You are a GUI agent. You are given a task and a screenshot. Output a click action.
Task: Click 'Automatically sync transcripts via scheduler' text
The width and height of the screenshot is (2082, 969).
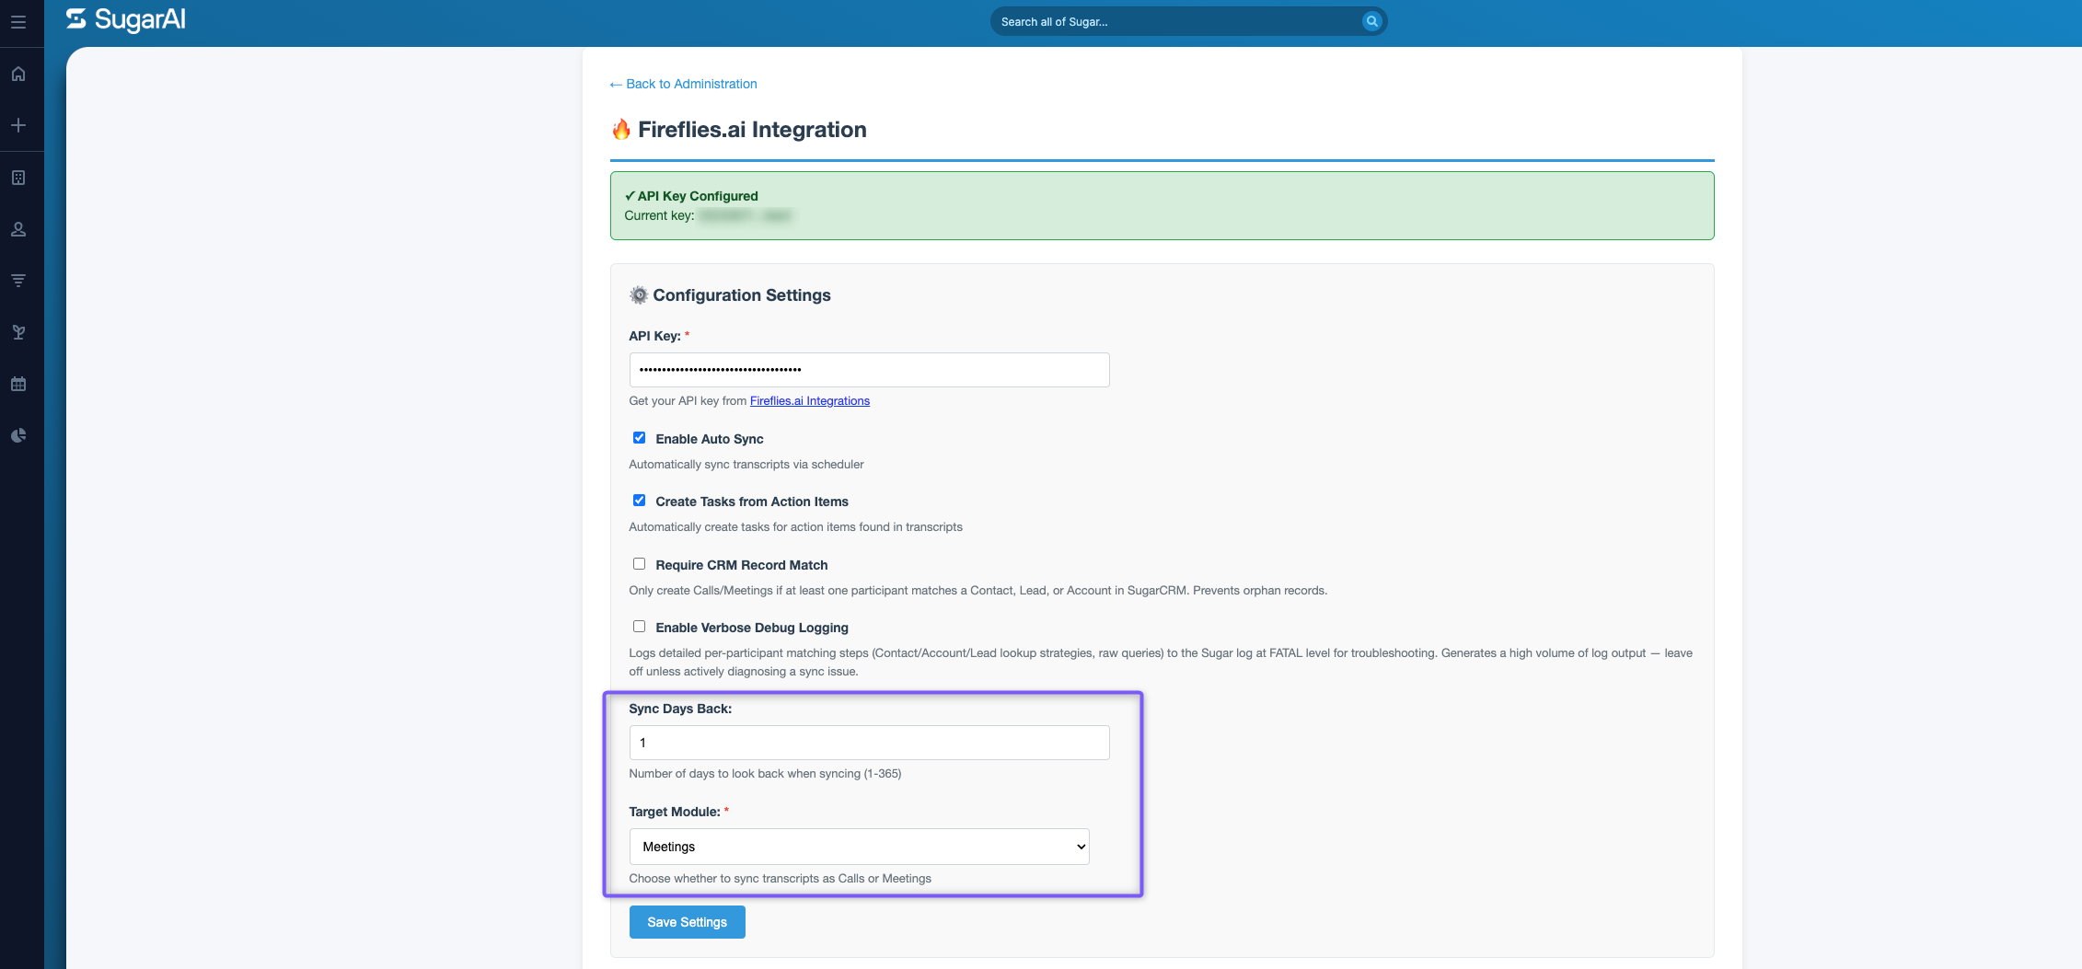[x=746, y=465]
